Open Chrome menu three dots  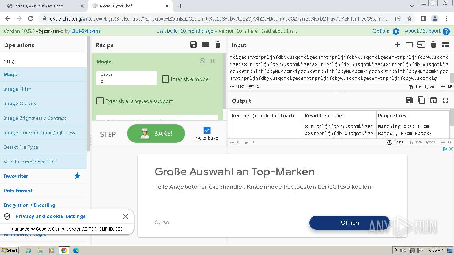coord(446,18)
